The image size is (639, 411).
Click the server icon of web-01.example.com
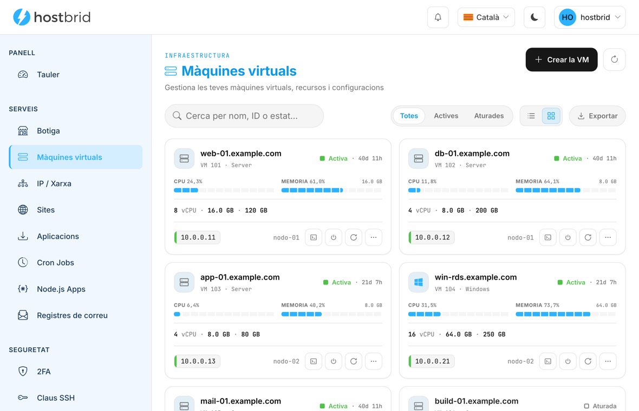184,158
